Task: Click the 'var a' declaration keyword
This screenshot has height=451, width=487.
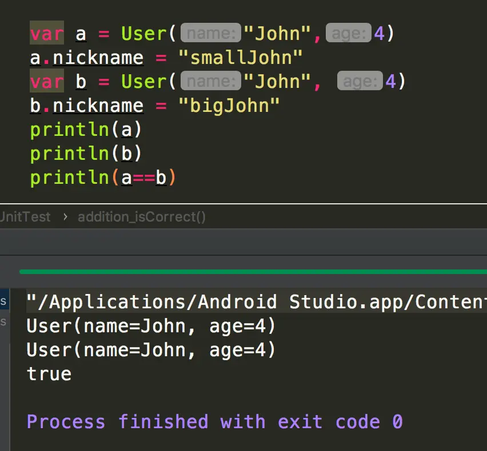Action: point(47,33)
